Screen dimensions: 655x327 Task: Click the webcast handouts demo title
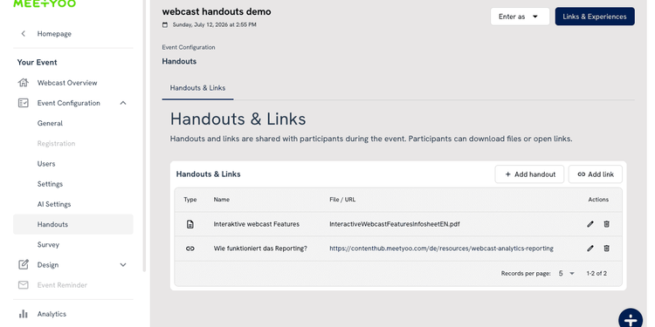217,12
